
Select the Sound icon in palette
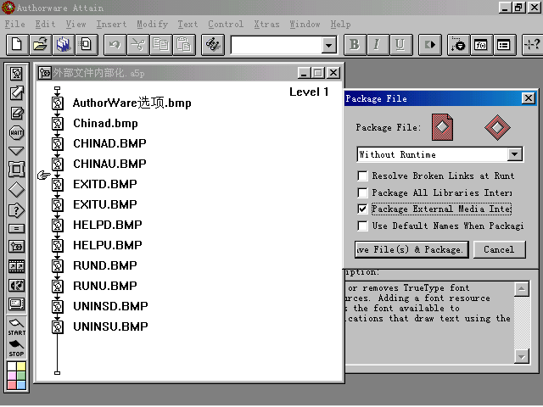(x=16, y=286)
